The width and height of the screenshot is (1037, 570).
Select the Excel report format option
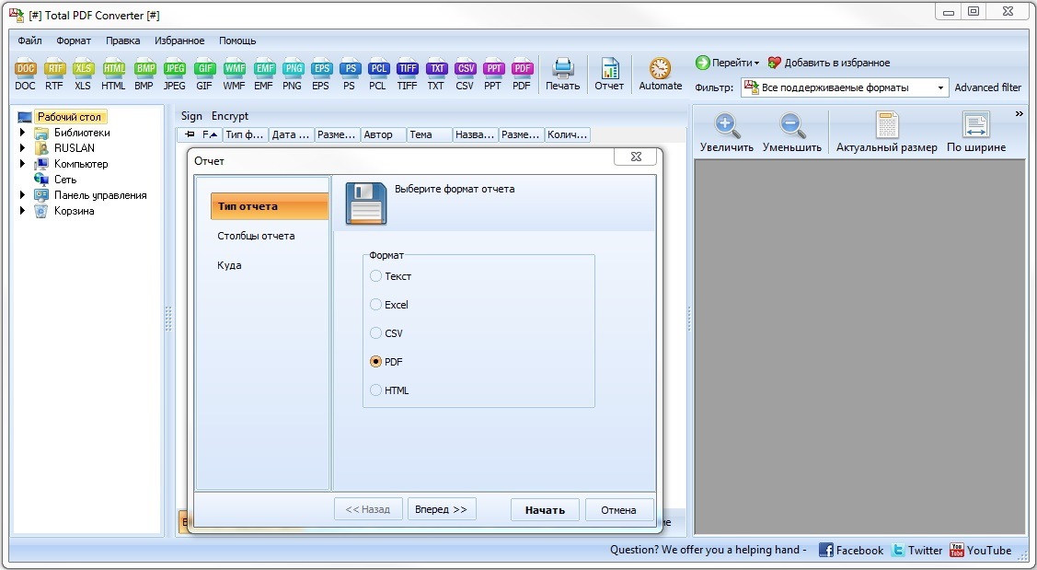coord(389,305)
